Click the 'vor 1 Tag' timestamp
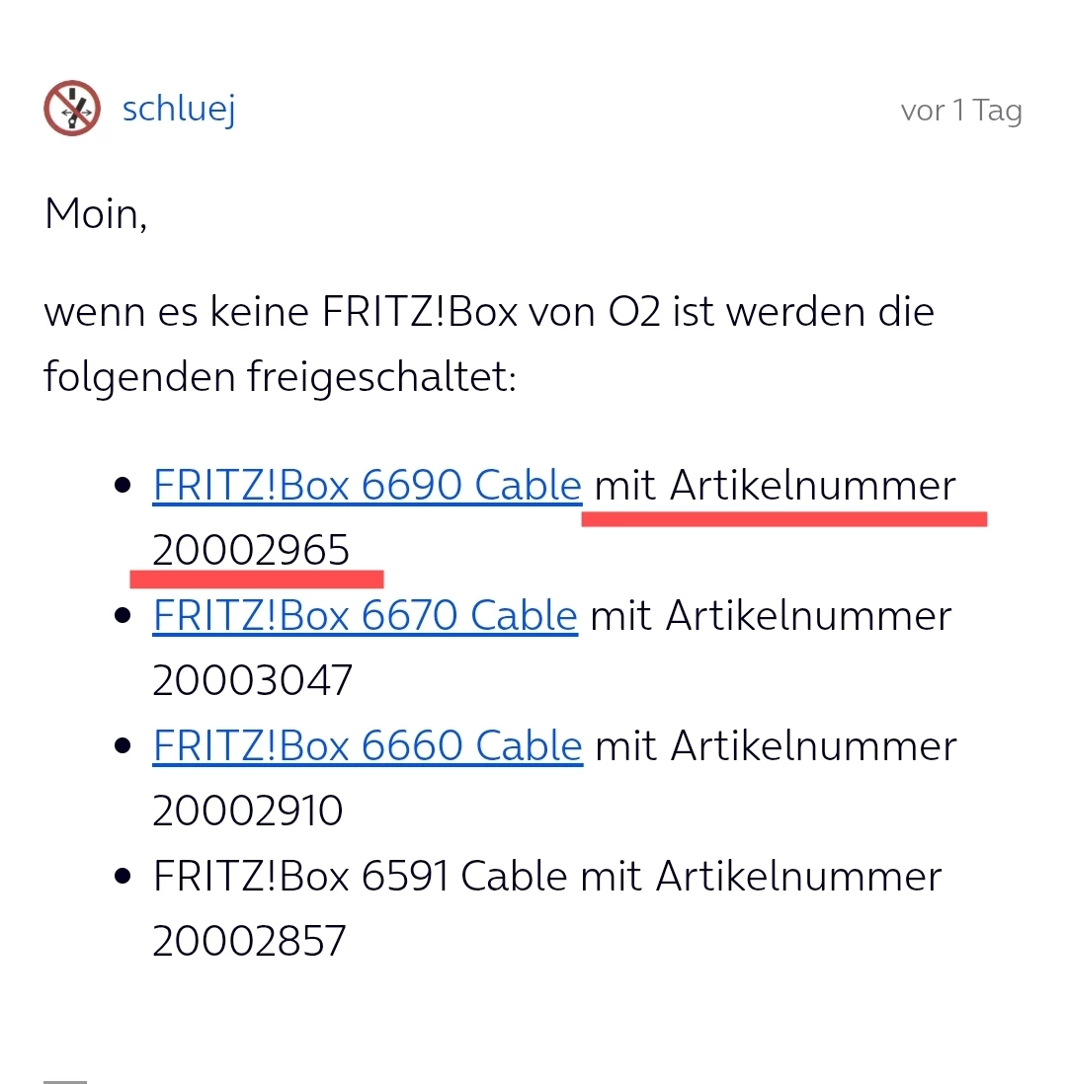Viewport: 1067px width, 1084px height. 960,111
